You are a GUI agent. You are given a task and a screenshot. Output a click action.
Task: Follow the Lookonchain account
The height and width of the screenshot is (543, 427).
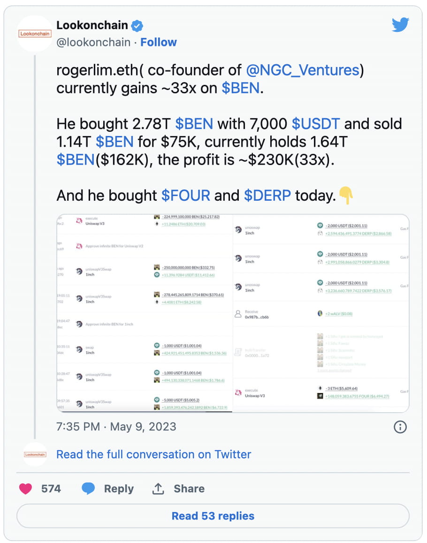[159, 42]
